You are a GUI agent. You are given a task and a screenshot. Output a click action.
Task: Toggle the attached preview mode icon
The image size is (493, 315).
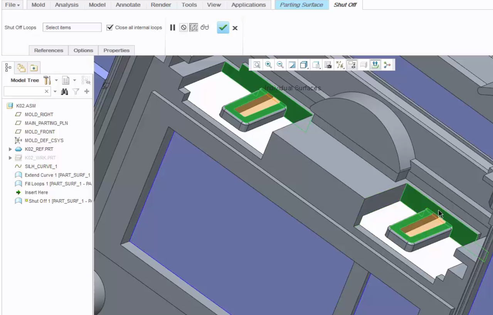[x=193, y=28]
